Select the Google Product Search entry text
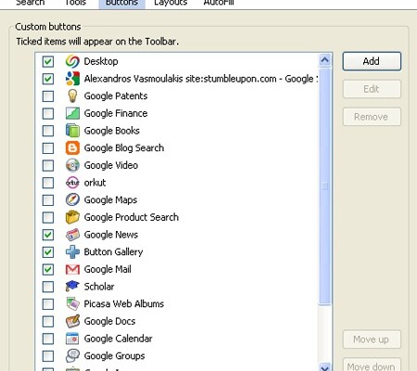Image resolution: width=417 pixels, height=371 pixels. [x=132, y=217]
